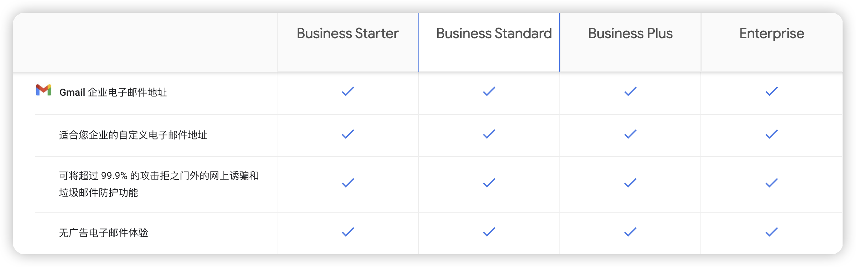Select the Enterprise plan column header
The width and height of the screenshot is (856, 267).
pos(771,34)
